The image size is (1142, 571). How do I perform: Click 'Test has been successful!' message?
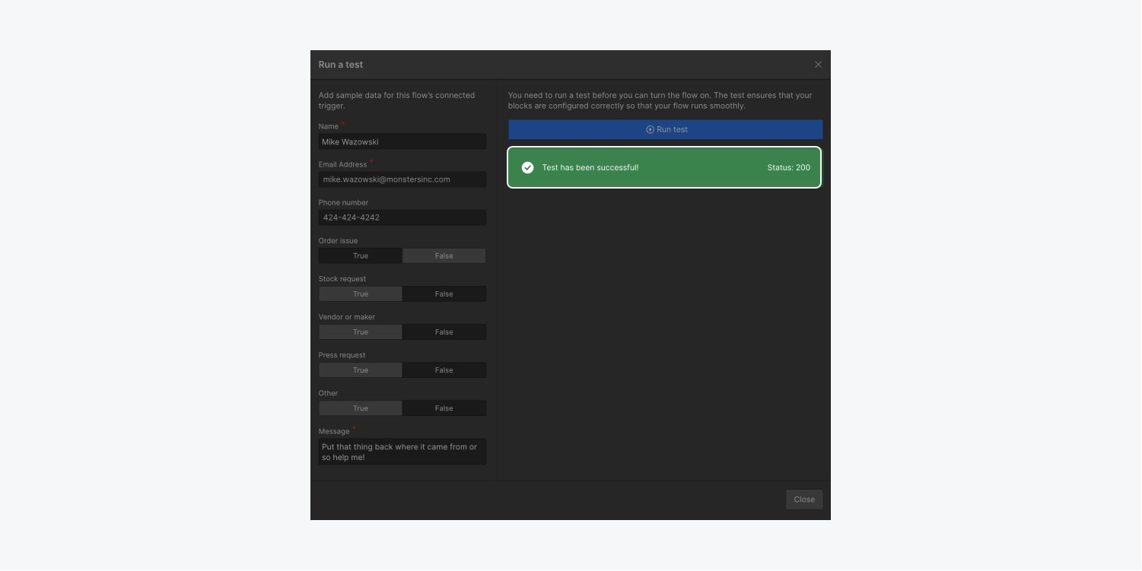tap(590, 167)
